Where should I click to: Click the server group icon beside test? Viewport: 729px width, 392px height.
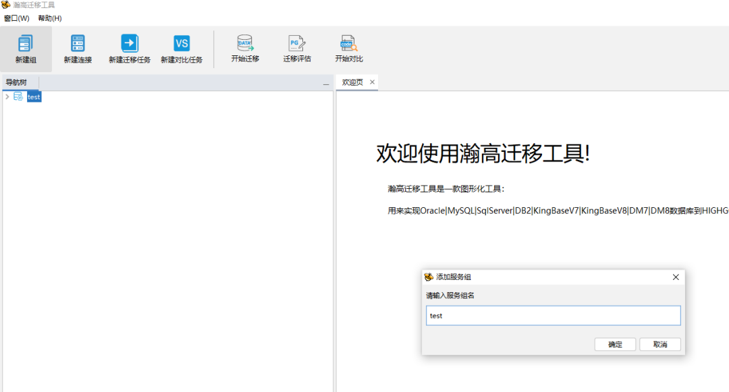tap(18, 96)
